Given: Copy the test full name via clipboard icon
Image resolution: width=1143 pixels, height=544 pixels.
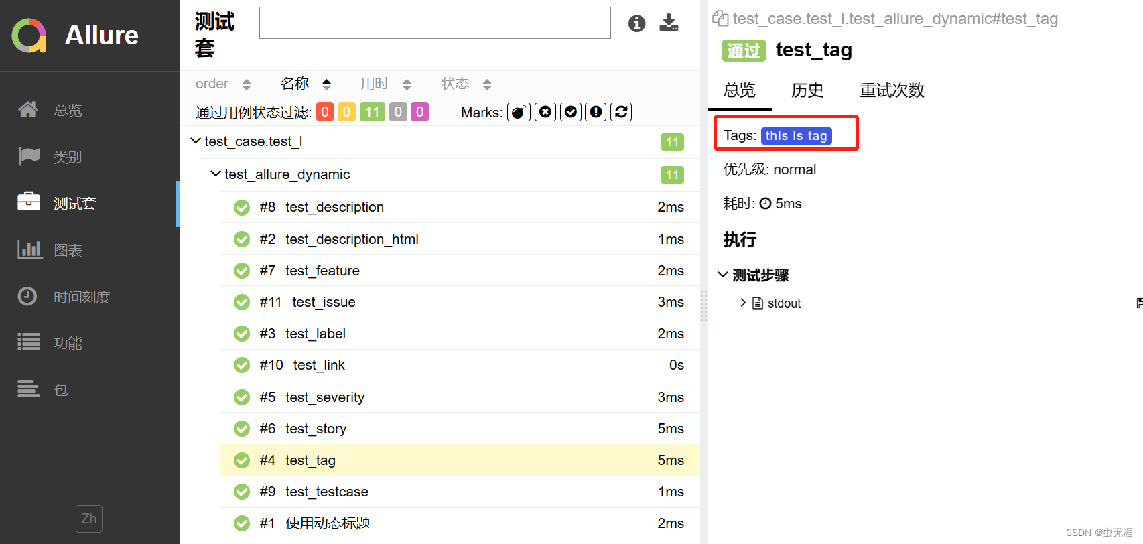Looking at the screenshot, I should [720, 19].
